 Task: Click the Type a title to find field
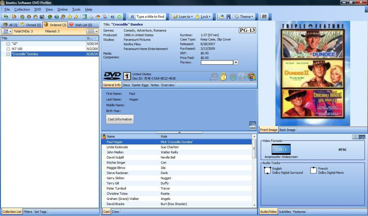tap(150, 17)
